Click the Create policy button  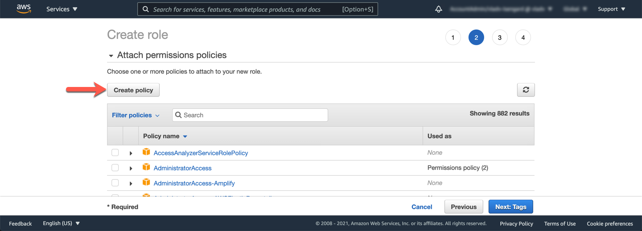[133, 90]
